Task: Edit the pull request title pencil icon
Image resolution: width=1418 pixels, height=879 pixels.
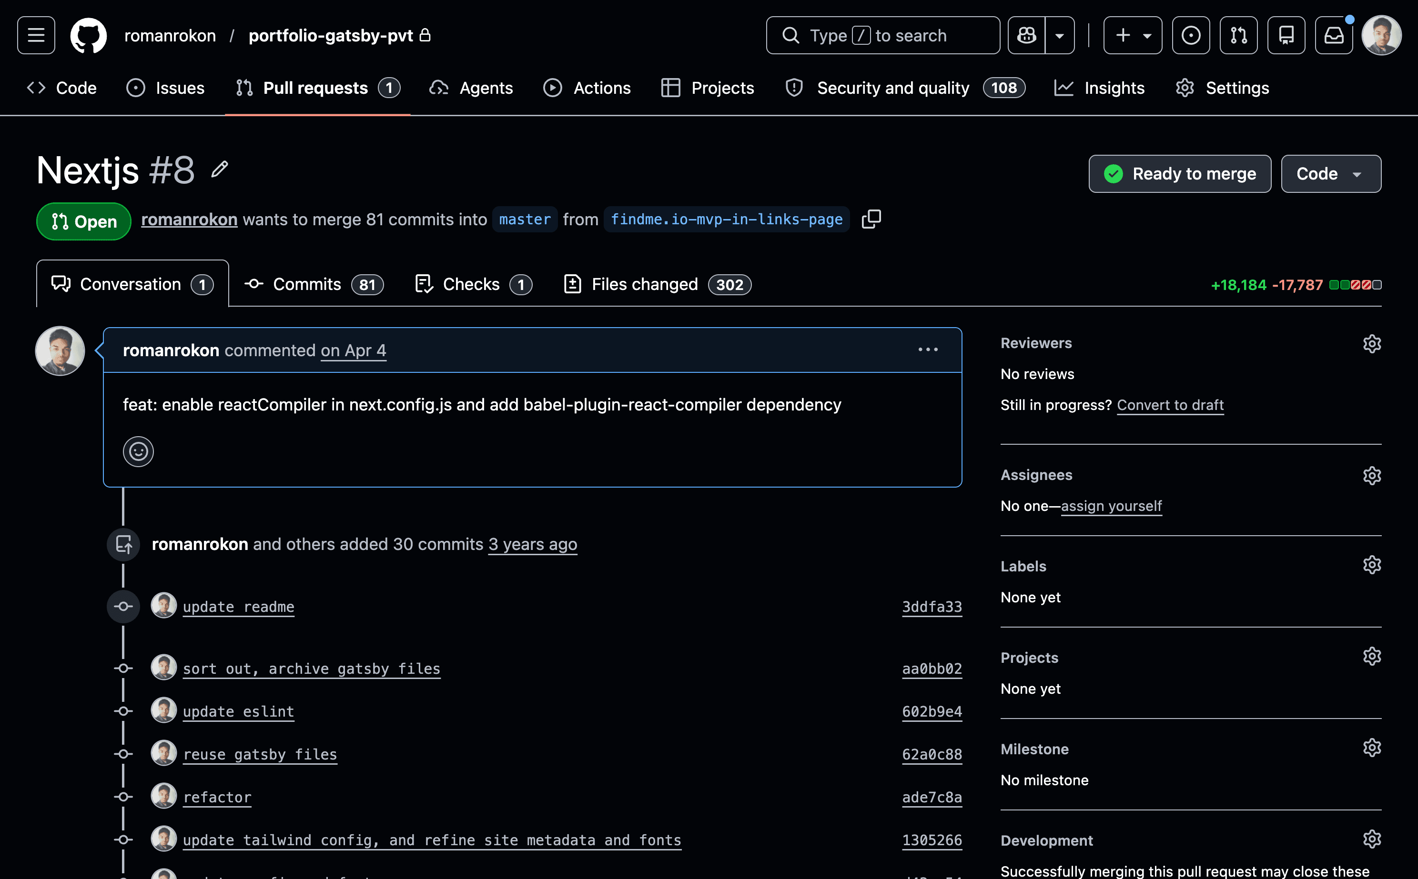Action: point(220,170)
